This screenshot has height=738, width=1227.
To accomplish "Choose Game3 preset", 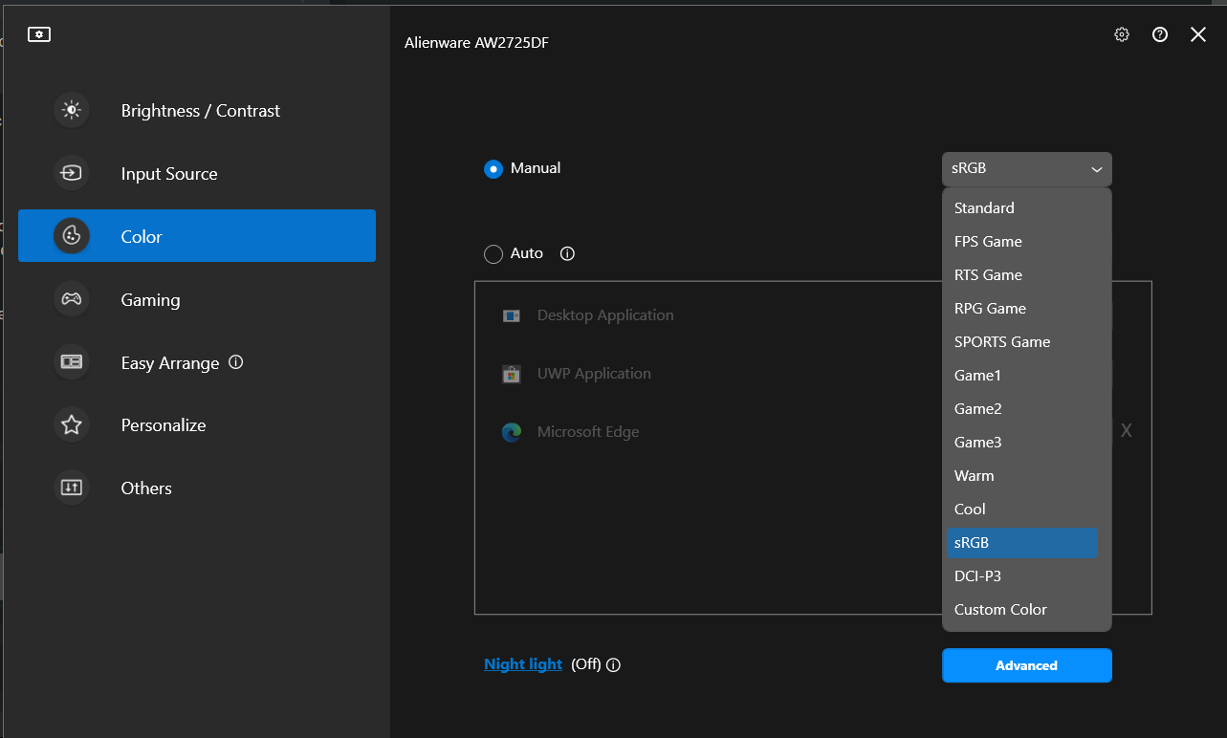I will [x=1021, y=442].
